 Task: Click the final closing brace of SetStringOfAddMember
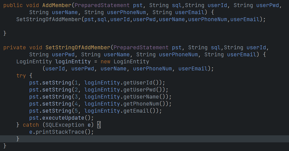tap(5, 146)
